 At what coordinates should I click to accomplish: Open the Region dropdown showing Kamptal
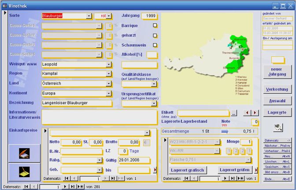(x=108, y=73)
